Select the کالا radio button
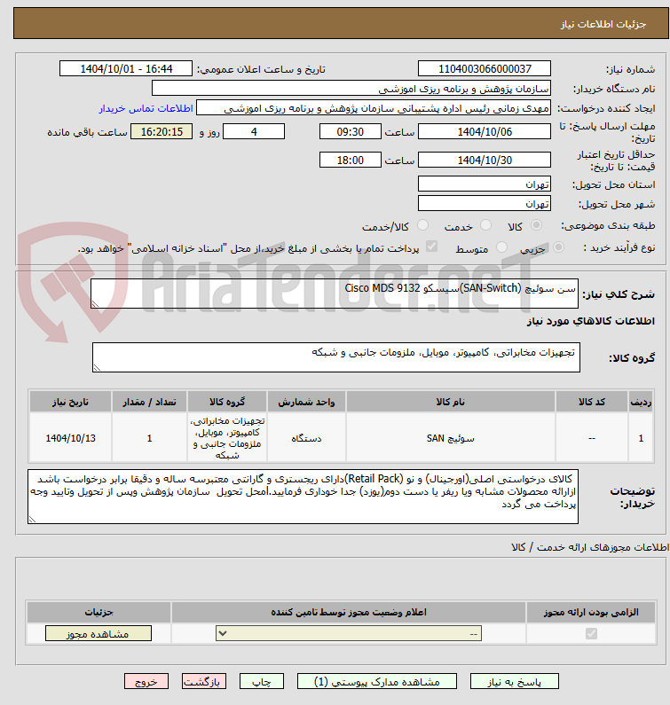 coord(536,225)
